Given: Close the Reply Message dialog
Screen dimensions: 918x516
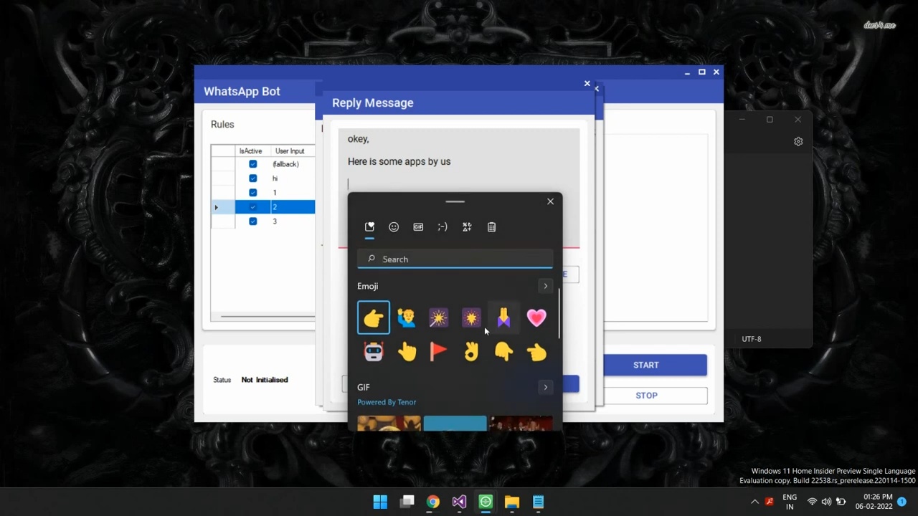Looking at the screenshot, I should pos(587,84).
